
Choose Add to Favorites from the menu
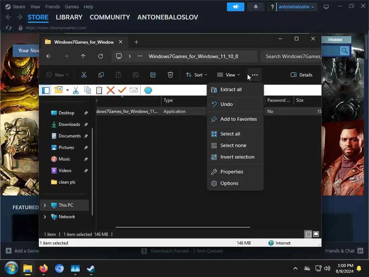pyautogui.click(x=235, y=119)
